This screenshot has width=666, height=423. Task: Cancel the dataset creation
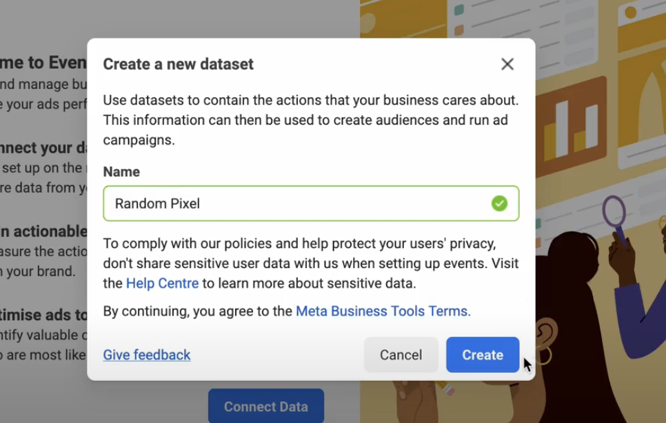(x=401, y=355)
